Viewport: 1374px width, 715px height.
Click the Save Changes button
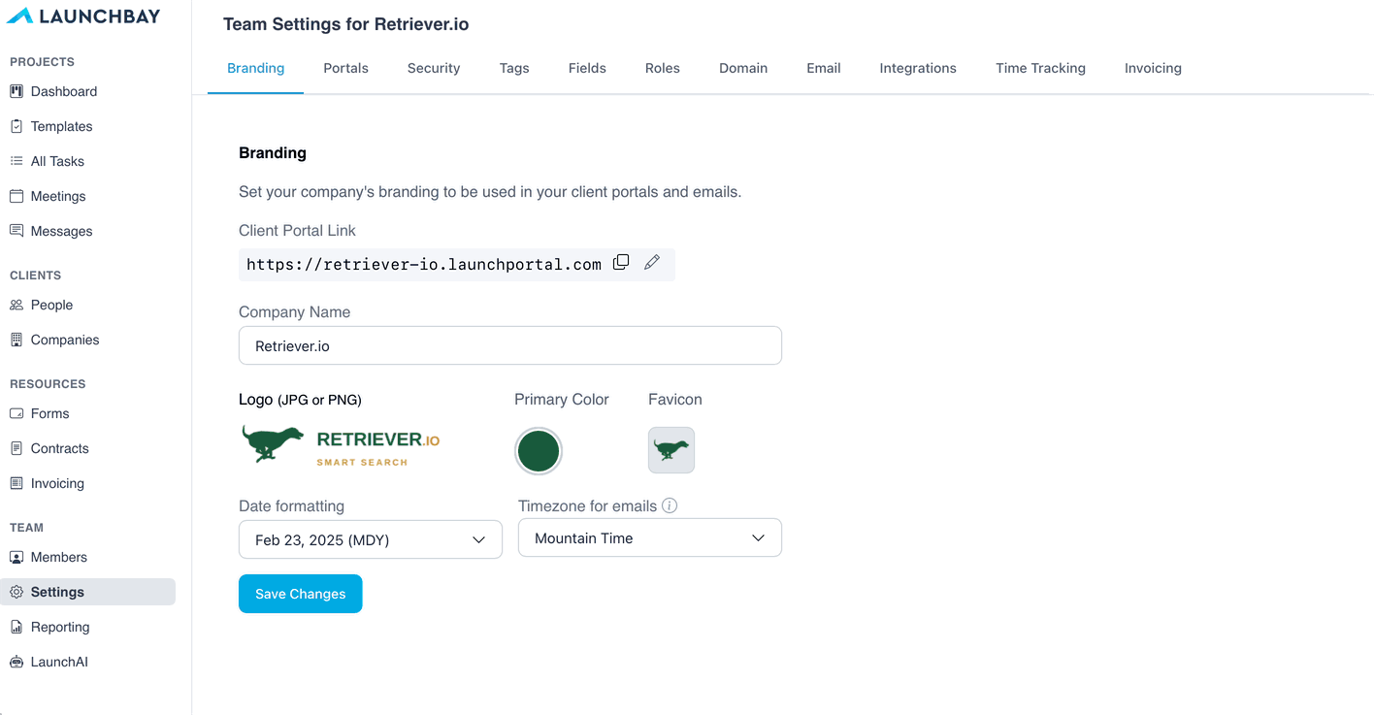coord(301,594)
